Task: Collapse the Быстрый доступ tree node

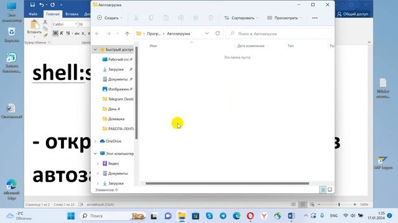Action: click(x=95, y=50)
